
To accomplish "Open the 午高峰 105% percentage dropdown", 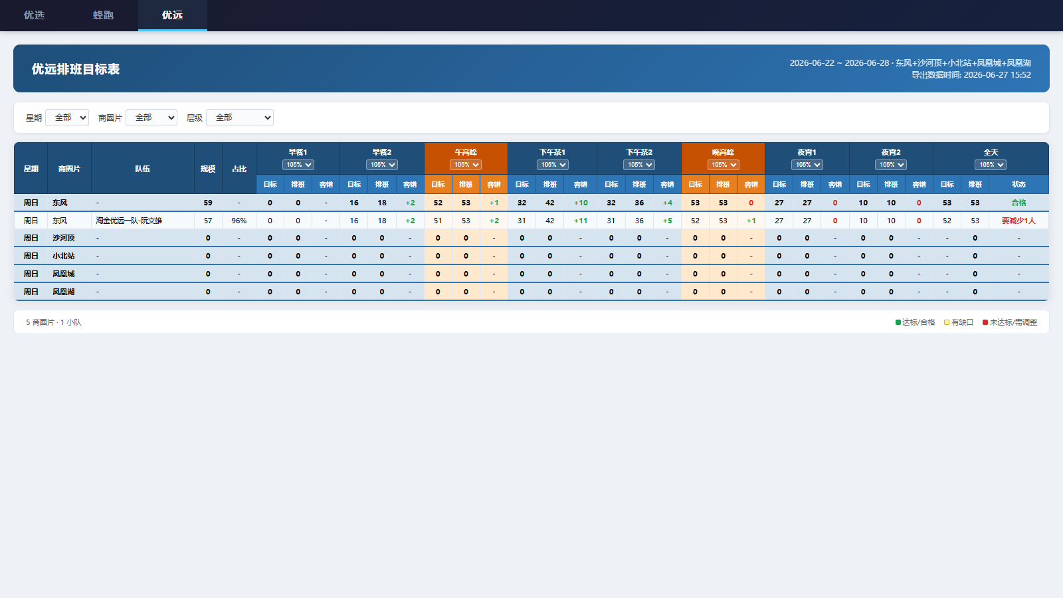I will point(466,165).
